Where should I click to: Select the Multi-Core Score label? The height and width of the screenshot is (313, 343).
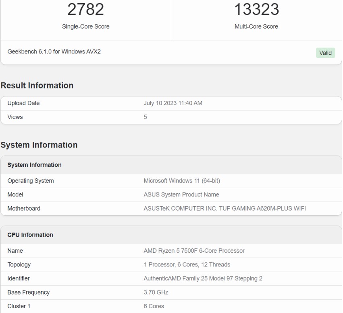(x=256, y=27)
